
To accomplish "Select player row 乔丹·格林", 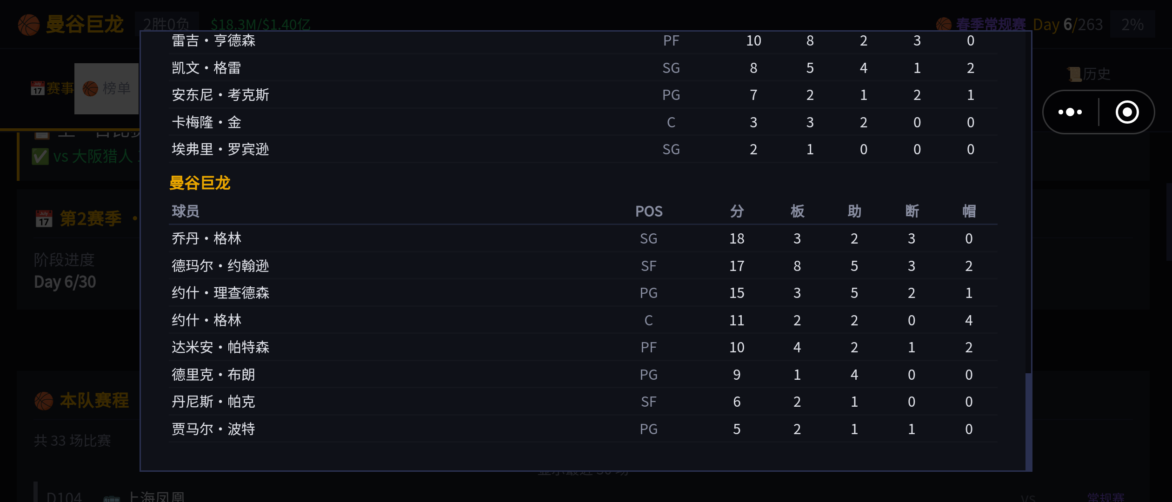I will (583, 238).
